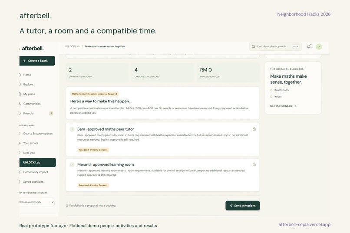
Task: Open Your school in the sidebar
Action: pos(30,143)
